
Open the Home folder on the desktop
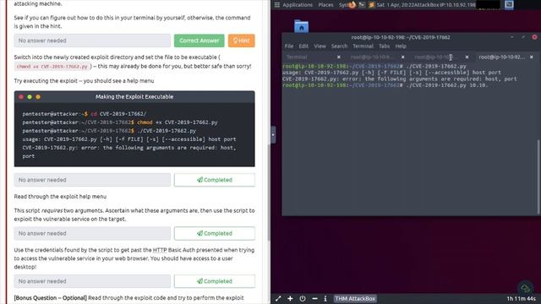(301, 26)
